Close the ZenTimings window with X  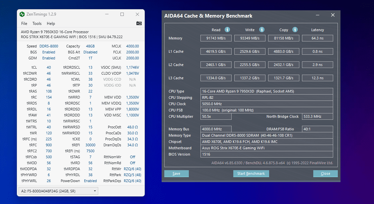pyautogui.click(x=137, y=14)
